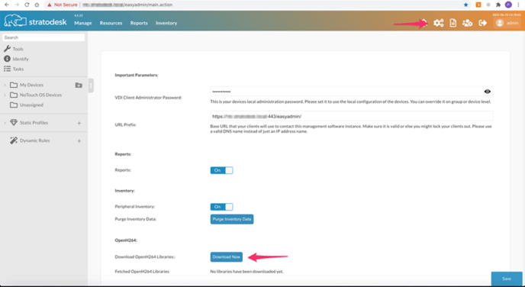Click the URL Prefix input field
Viewport: 525px width, 287px height.
(352, 116)
